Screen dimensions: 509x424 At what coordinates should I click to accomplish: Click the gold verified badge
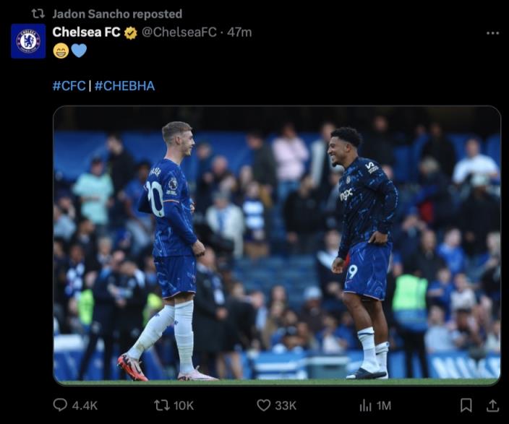(x=131, y=33)
